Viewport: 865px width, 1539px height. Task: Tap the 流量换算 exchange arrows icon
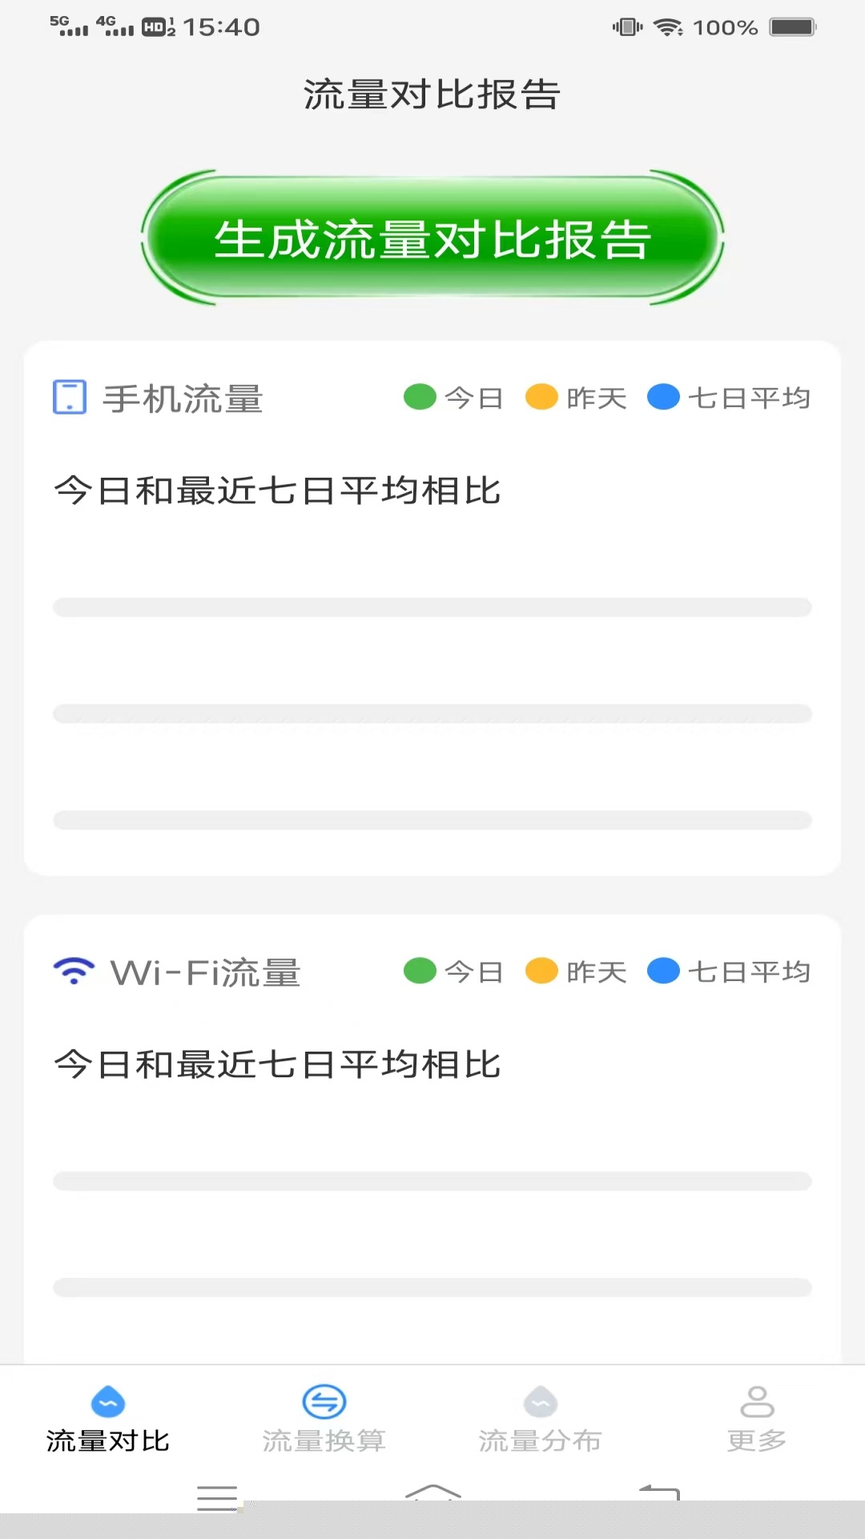[x=324, y=1402]
